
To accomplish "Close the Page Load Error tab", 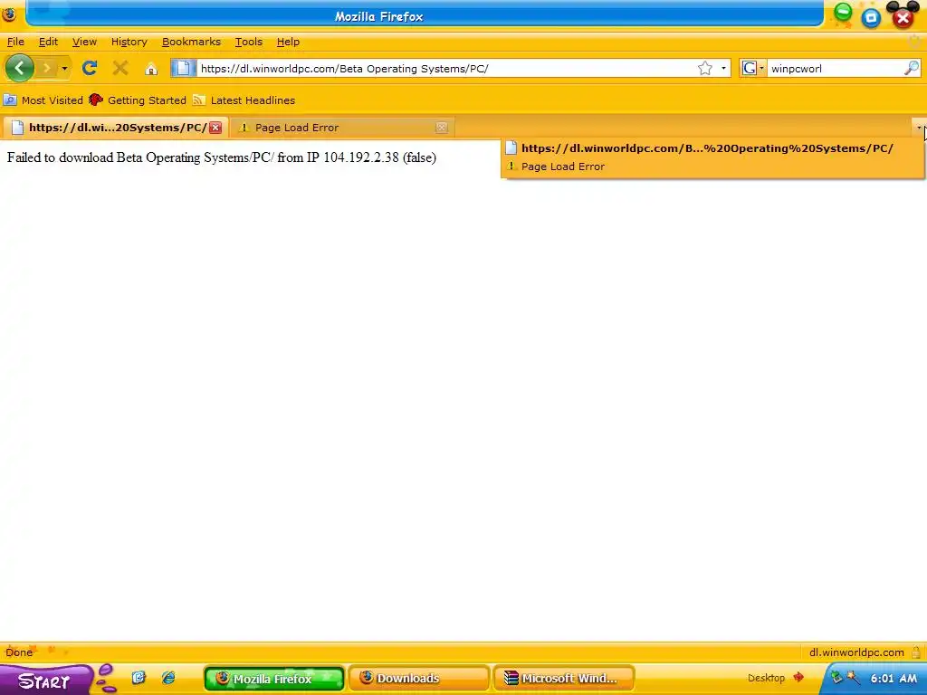I will click(x=442, y=128).
